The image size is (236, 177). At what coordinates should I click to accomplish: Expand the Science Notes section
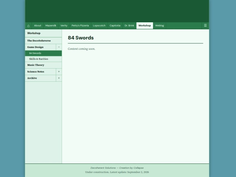point(59,72)
